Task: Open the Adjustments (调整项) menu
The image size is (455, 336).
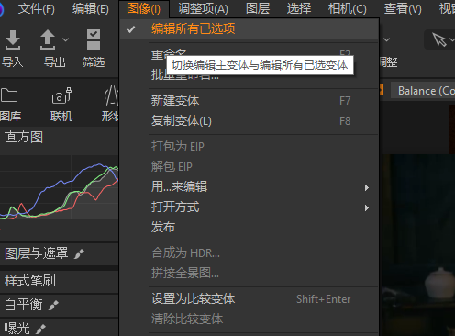Action: [203, 9]
